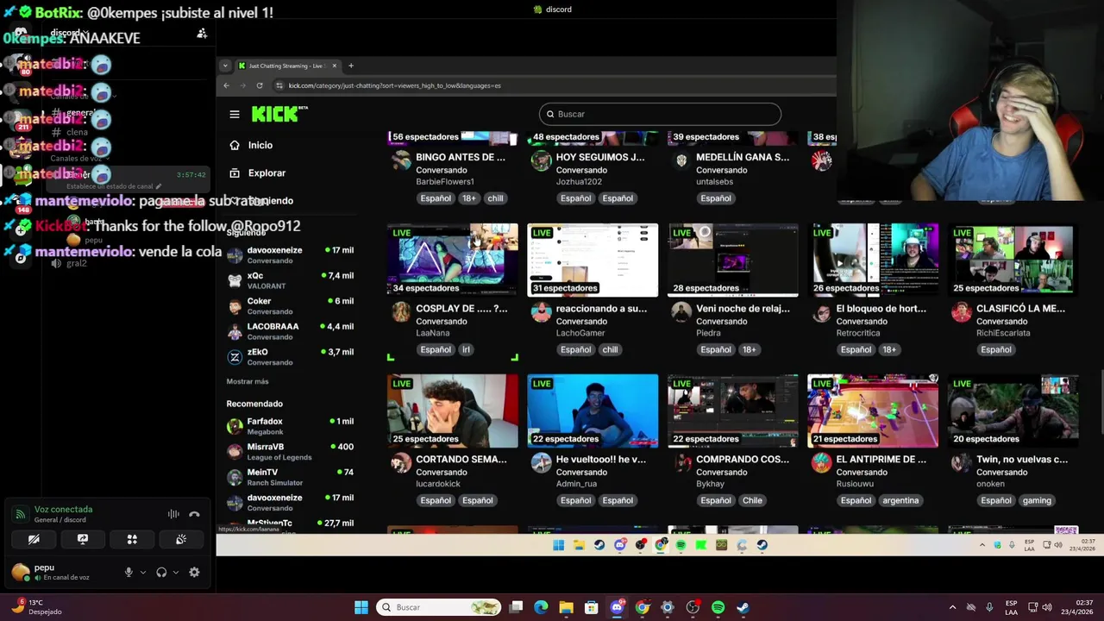Open Coker channel in sidebar
1104x621 pixels.
point(290,306)
